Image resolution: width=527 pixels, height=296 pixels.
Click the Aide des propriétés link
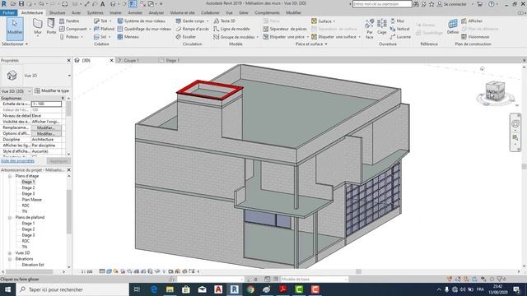pyautogui.click(x=17, y=161)
